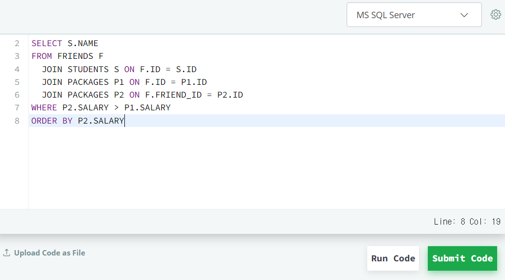505x280 pixels.
Task: Click P2.SALARY on the ORDER BY line
Action: [101, 121]
